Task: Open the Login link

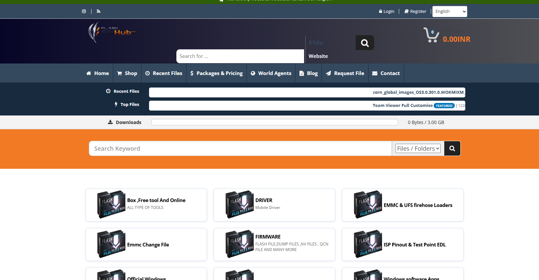Action: [x=387, y=11]
